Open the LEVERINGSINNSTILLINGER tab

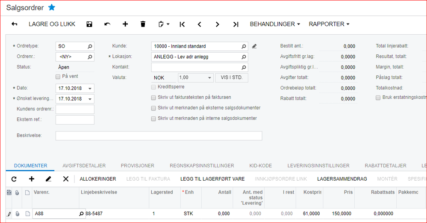[x=318, y=166]
